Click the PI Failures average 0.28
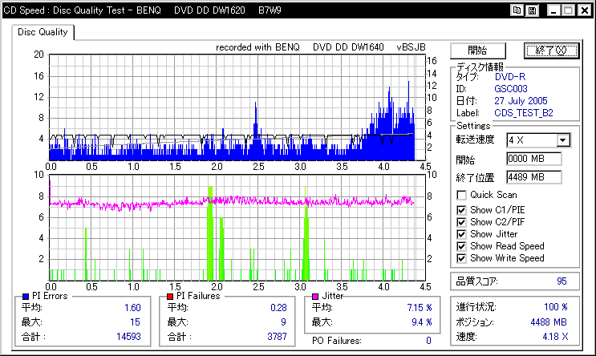The image size is (596, 356). tap(278, 308)
